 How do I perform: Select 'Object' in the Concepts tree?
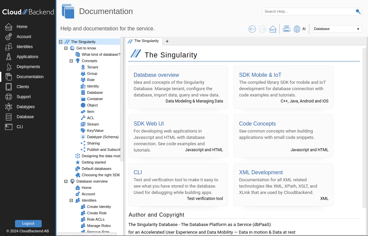pyautogui.click(x=92, y=105)
